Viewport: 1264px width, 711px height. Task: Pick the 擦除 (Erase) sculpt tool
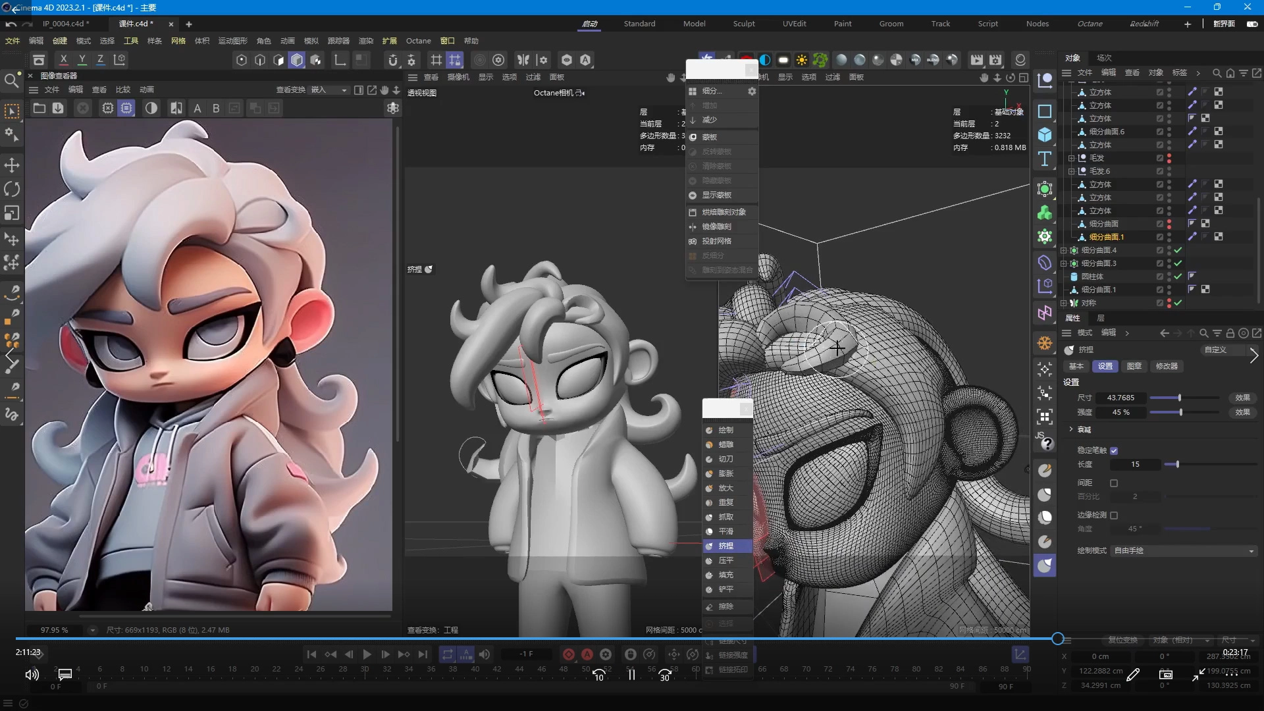[x=725, y=606]
